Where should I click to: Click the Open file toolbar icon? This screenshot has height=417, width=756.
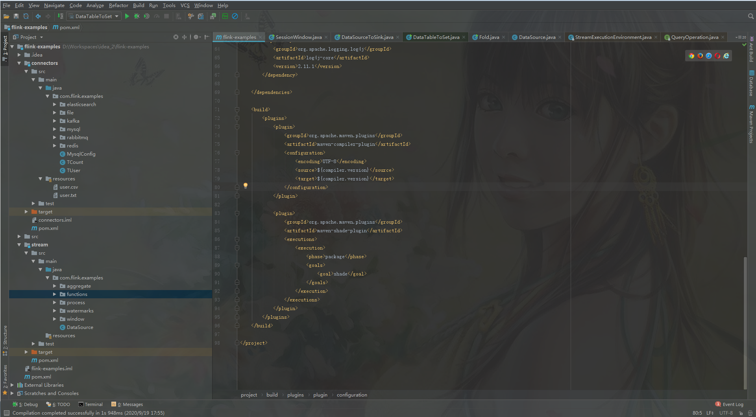click(x=6, y=16)
